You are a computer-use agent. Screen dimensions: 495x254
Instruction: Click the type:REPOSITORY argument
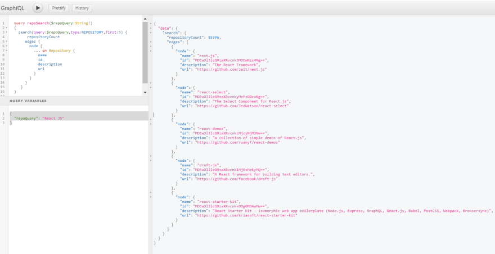coord(87,33)
